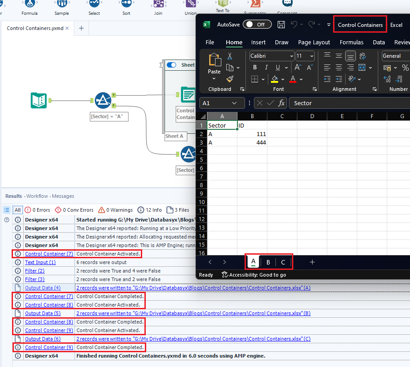Turn on AutoSave in Excel
Screen dimensions: 410x367
257,25
